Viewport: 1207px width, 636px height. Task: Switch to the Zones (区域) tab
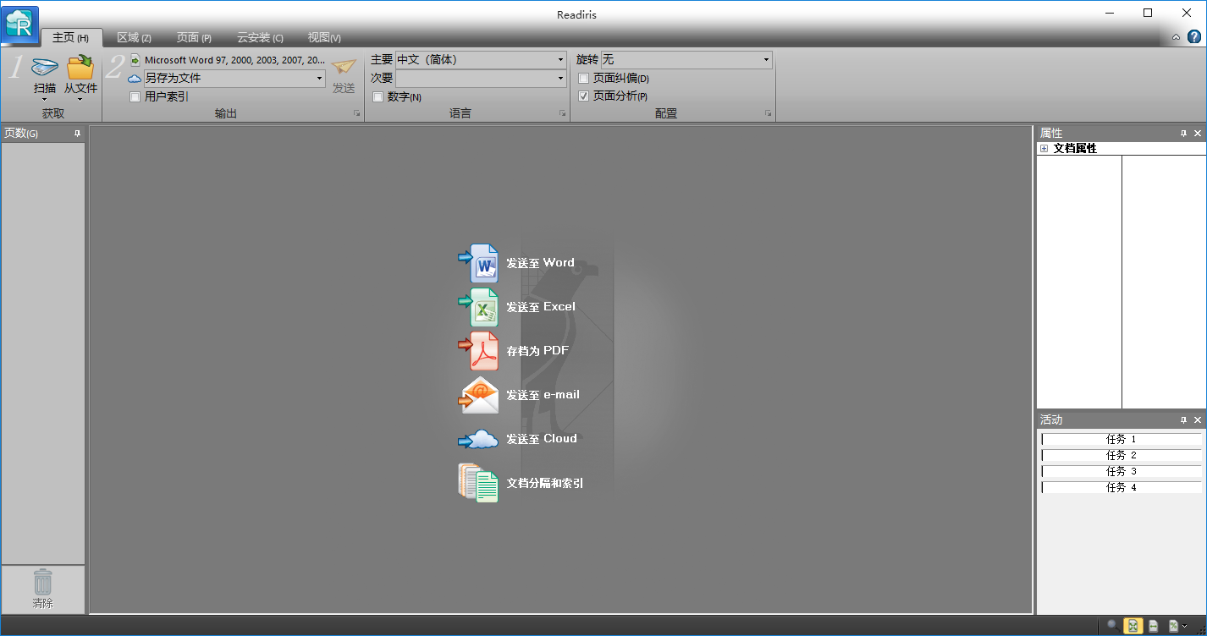click(134, 38)
